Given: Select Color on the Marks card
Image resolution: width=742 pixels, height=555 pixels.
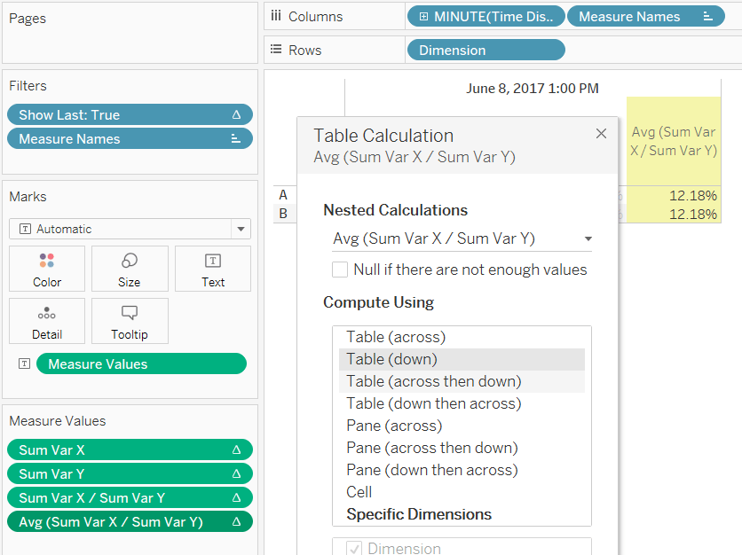Looking at the screenshot, I should [x=47, y=268].
